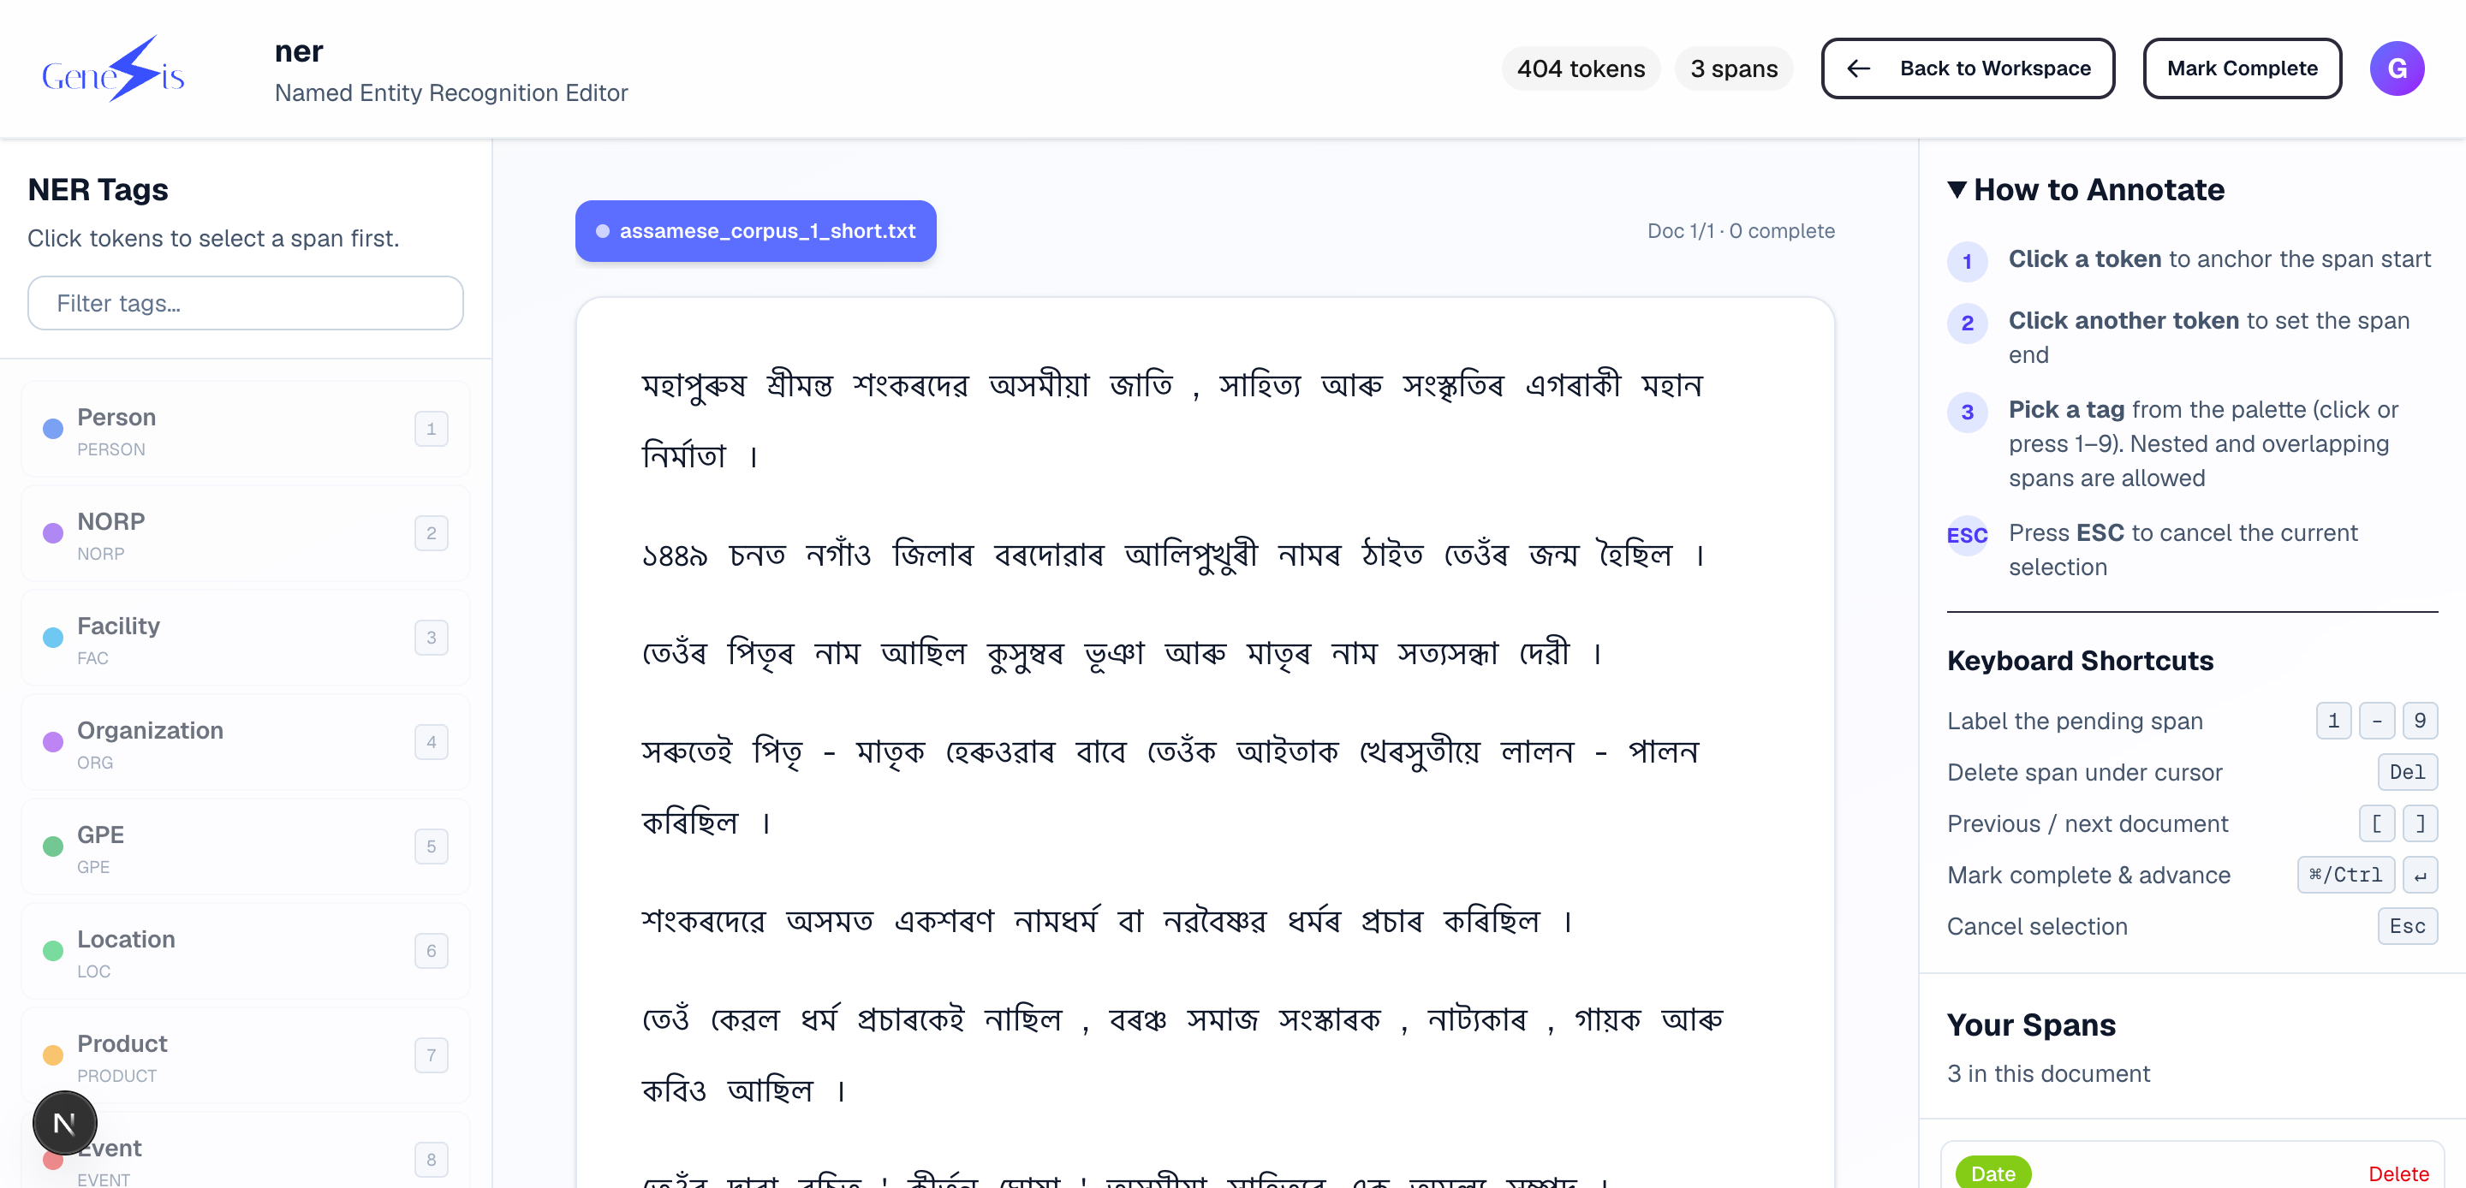2466x1188 pixels.
Task: Click the Esc shortcut key badge
Action: coord(2407,926)
